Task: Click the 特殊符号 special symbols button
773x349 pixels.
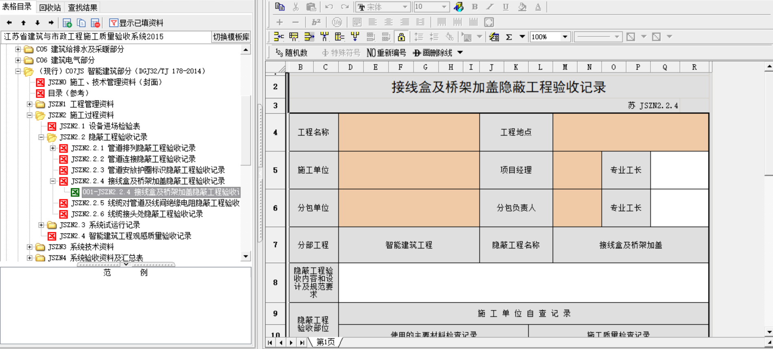Action: [341, 53]
